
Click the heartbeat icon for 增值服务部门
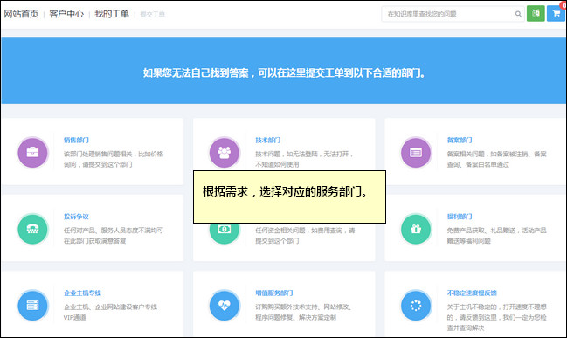(x=225, y=306)
